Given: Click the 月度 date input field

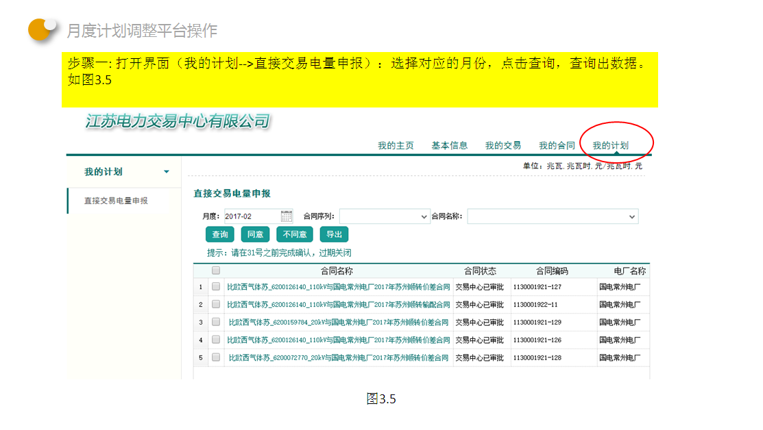Looking at the screenshot, I should 252,216.
